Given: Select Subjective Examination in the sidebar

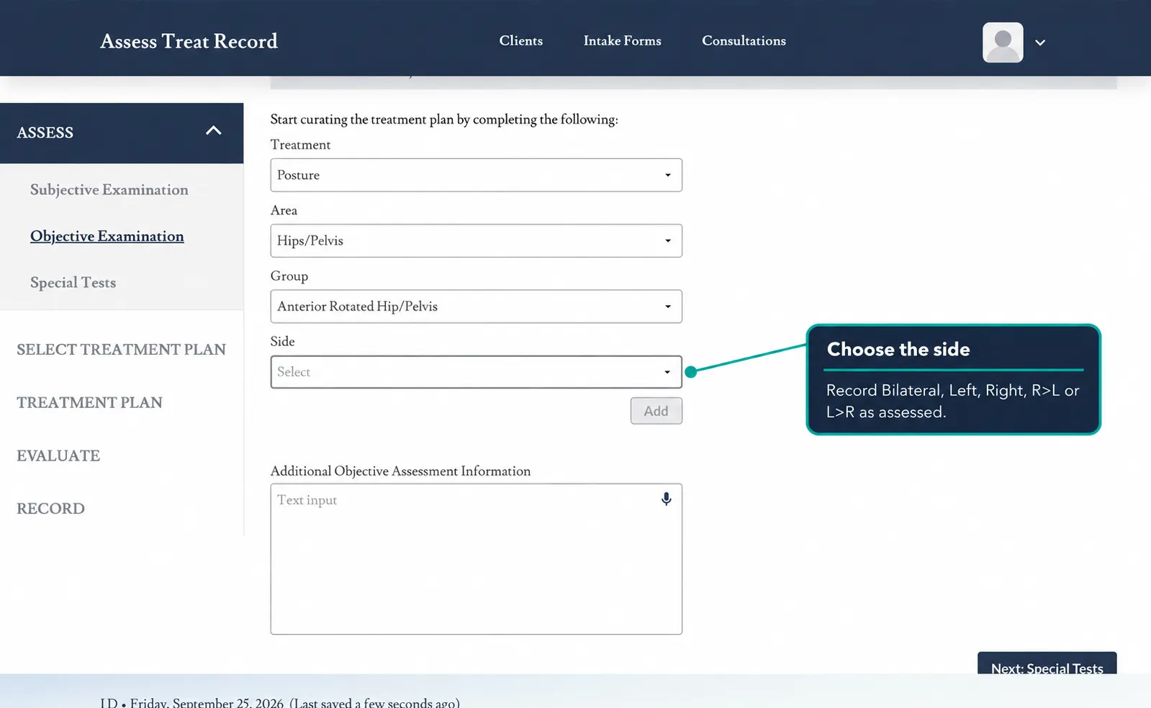Looking at the screenshot, I should pyautogui.click(x=109, y=190).
